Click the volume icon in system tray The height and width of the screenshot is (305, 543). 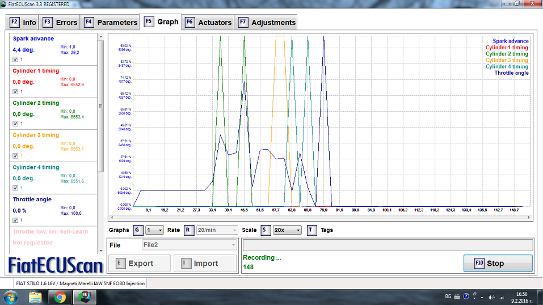coord(492,296)
